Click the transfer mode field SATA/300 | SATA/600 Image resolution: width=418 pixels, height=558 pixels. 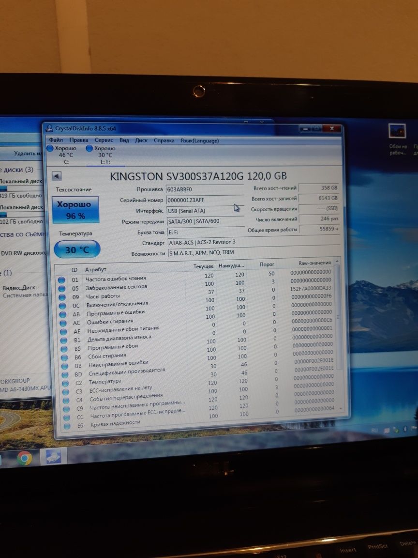206,221
